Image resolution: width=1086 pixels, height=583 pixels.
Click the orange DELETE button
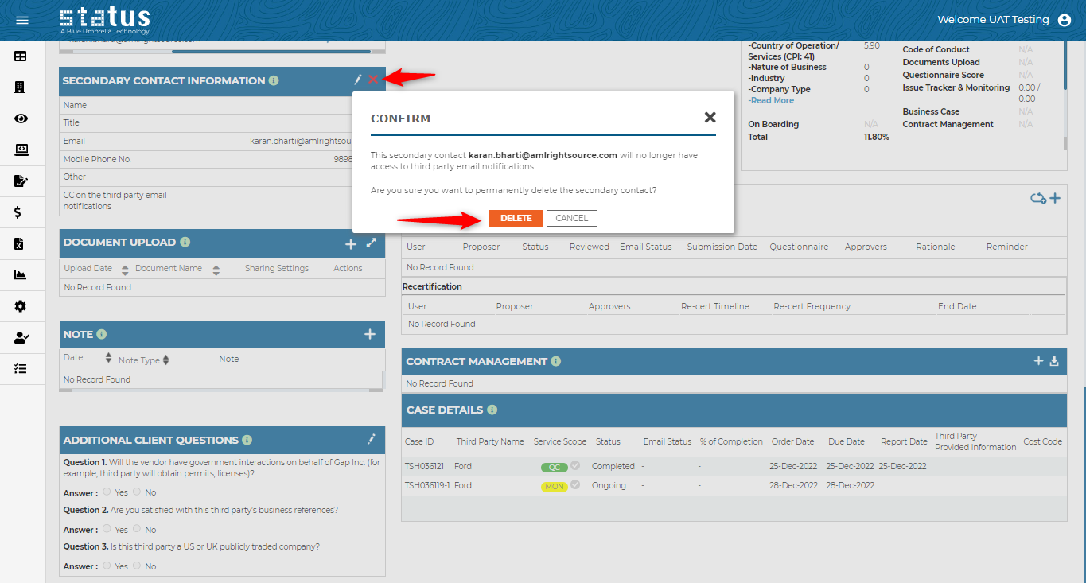(516, 218)
